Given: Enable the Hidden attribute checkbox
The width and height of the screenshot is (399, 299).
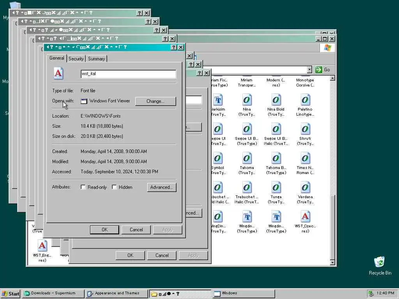Looking at the screenshot, I should [x=114, y=187].
